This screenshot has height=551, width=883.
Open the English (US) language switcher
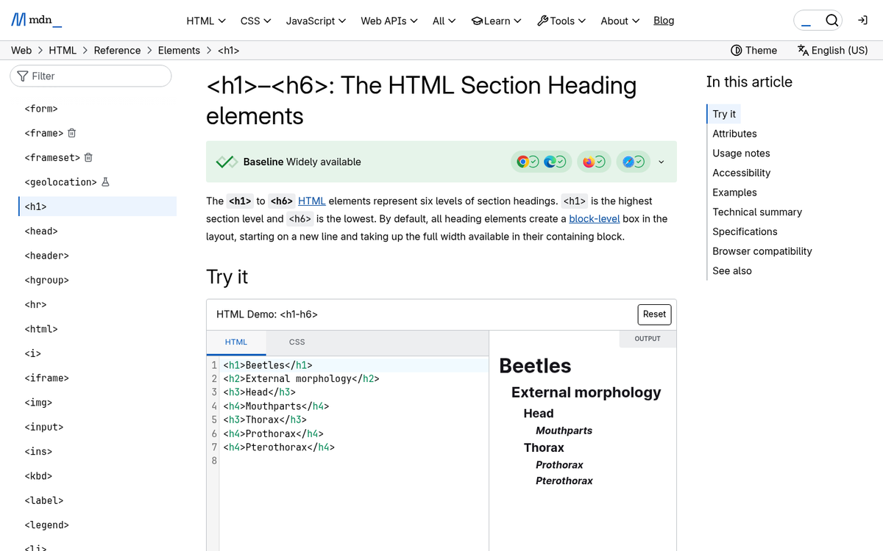pos(832,50)
